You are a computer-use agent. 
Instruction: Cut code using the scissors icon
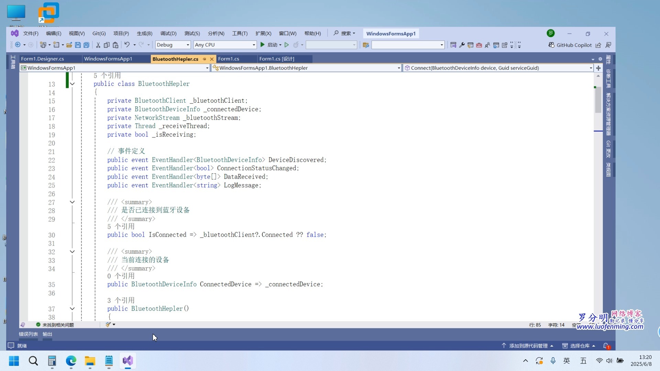(98, 45)
